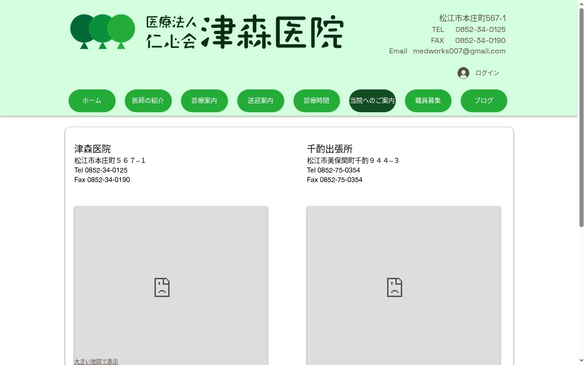Click header TEL number 0852-34-0125
The width and height of the screenshot is (585, 365).
pos(480,29)
